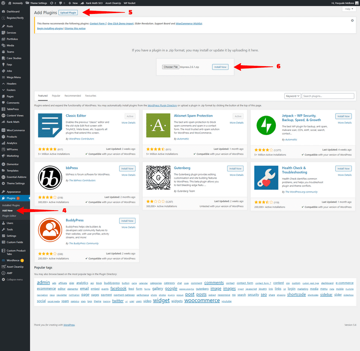Click the Akismet plugin icon
360x351 pixels.
pyautogui.click(x=158, y=126)
